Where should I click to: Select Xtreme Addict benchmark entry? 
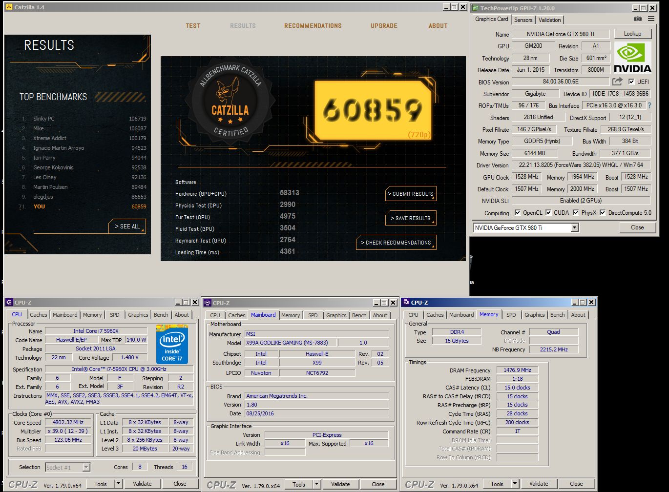pos(84,138)
